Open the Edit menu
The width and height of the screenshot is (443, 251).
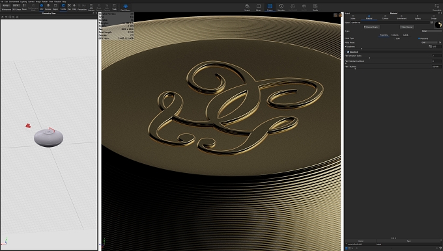pyautogui.click(x=7, y=1)
